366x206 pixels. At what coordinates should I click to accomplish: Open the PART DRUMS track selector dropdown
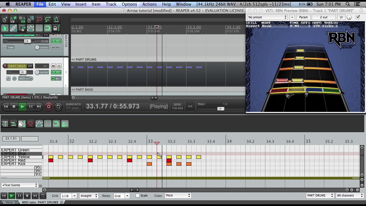pos(320,196)
